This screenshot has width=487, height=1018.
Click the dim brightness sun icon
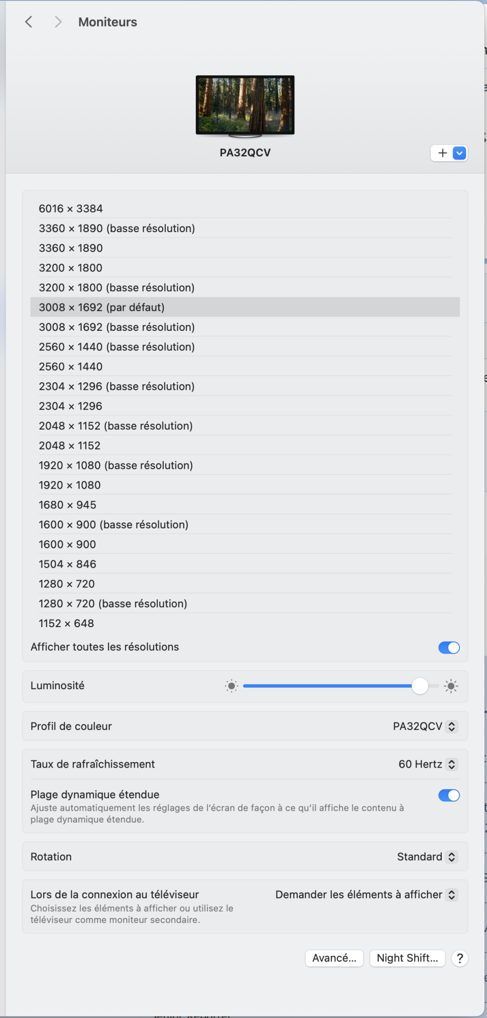231,686
